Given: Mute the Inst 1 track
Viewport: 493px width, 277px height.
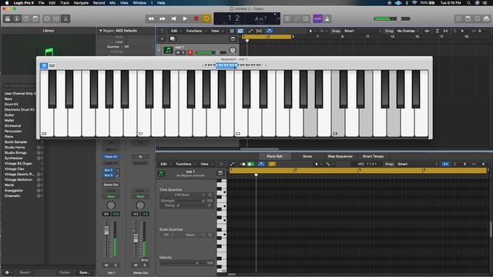Looking at the screenshot, I should pos(178,52).
